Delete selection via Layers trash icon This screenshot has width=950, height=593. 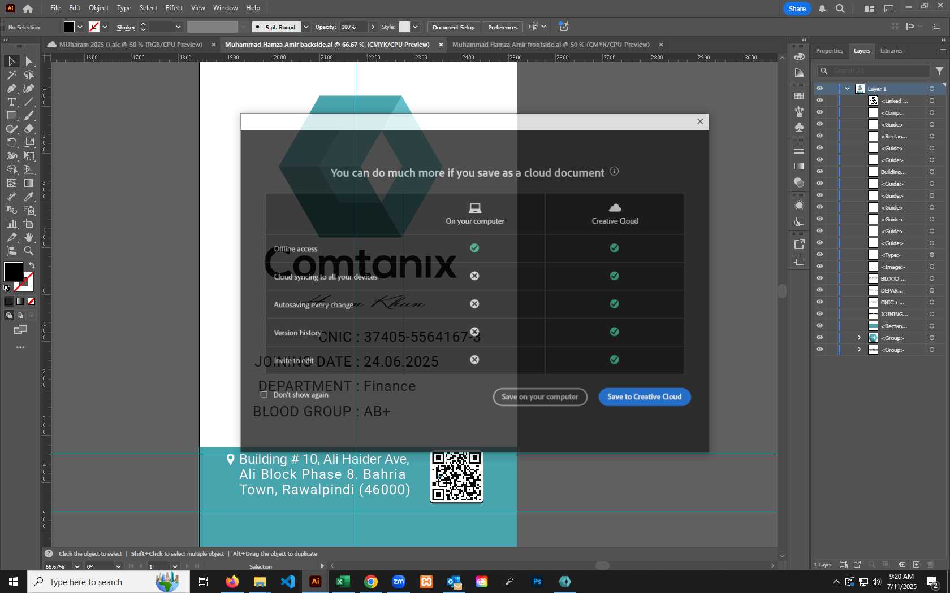tap(931, 564)
